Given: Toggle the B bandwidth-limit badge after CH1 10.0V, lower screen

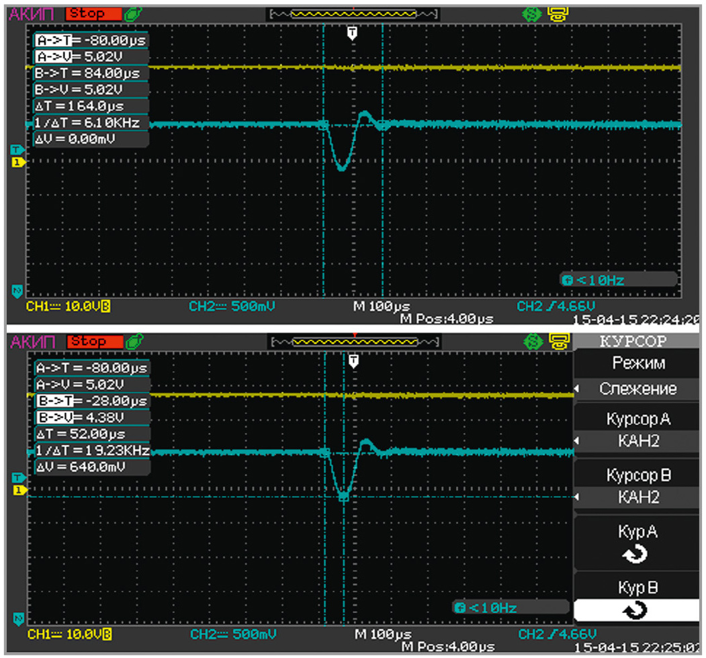Looking at the screenshot, I should tap(107, 634).
